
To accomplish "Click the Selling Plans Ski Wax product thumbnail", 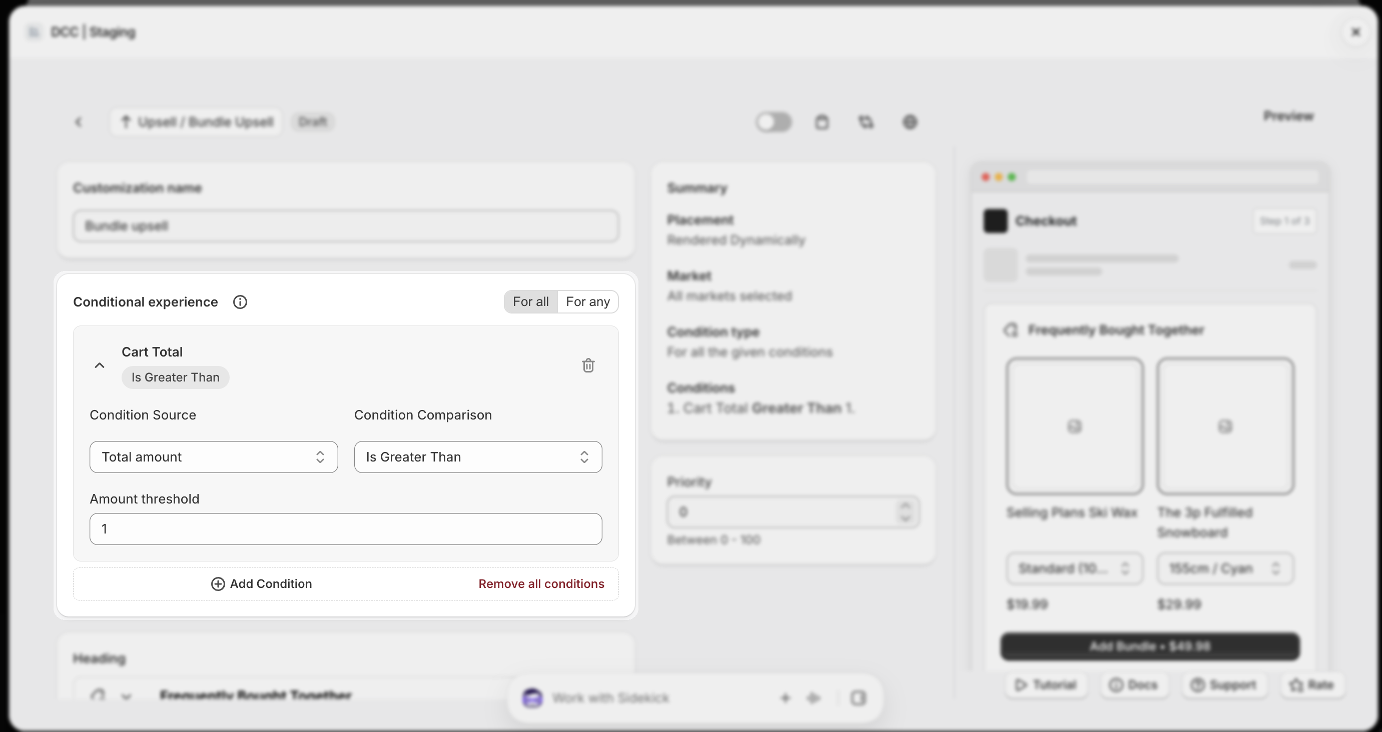I will (1074, 426).
